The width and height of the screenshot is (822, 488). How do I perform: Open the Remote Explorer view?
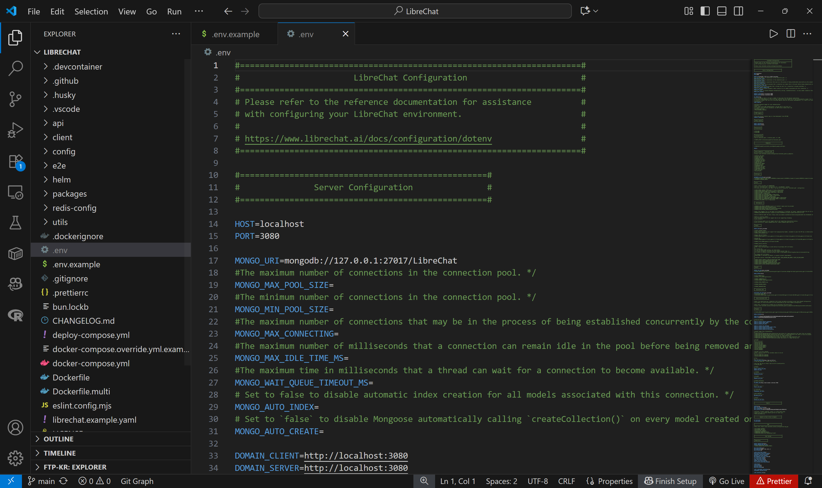pyautogui.click(x=15, y=192)
